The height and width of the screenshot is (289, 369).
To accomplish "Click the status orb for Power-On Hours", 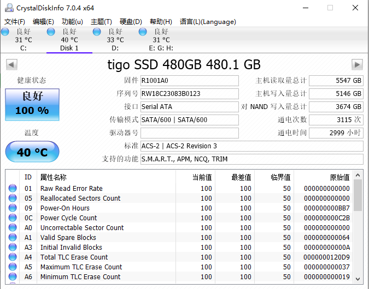I will click(x=13, y=208).
